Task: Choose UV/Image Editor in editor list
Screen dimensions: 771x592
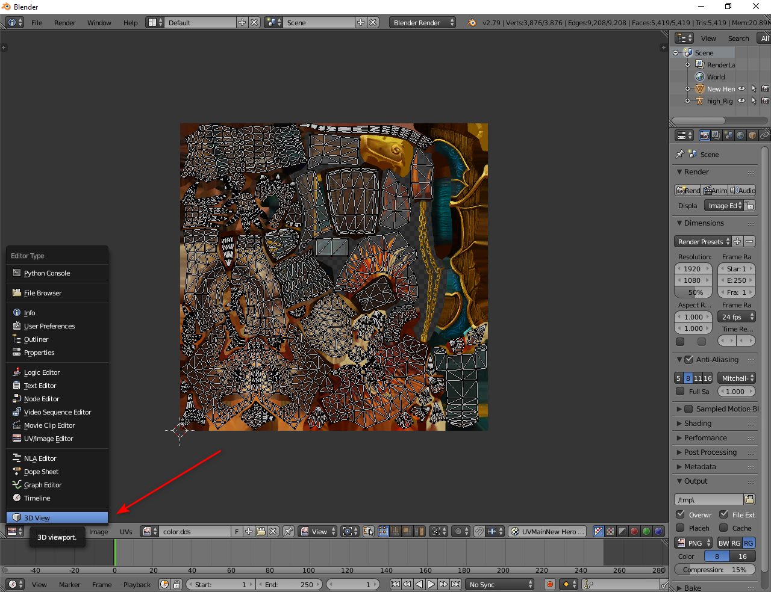Action: (x=48, y=439)
